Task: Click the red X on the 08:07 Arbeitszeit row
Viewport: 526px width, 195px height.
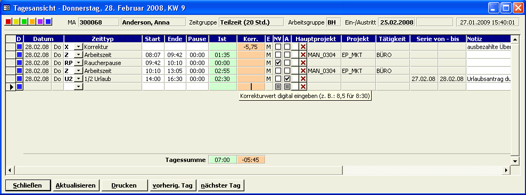Action: click(303, 55)
